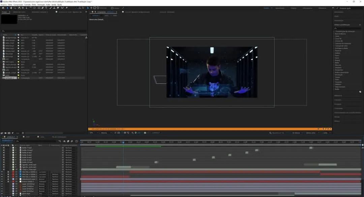Viewport: 364px width, 197px height.
Task: Select the Pen tool
Action: tap(42, 8)
